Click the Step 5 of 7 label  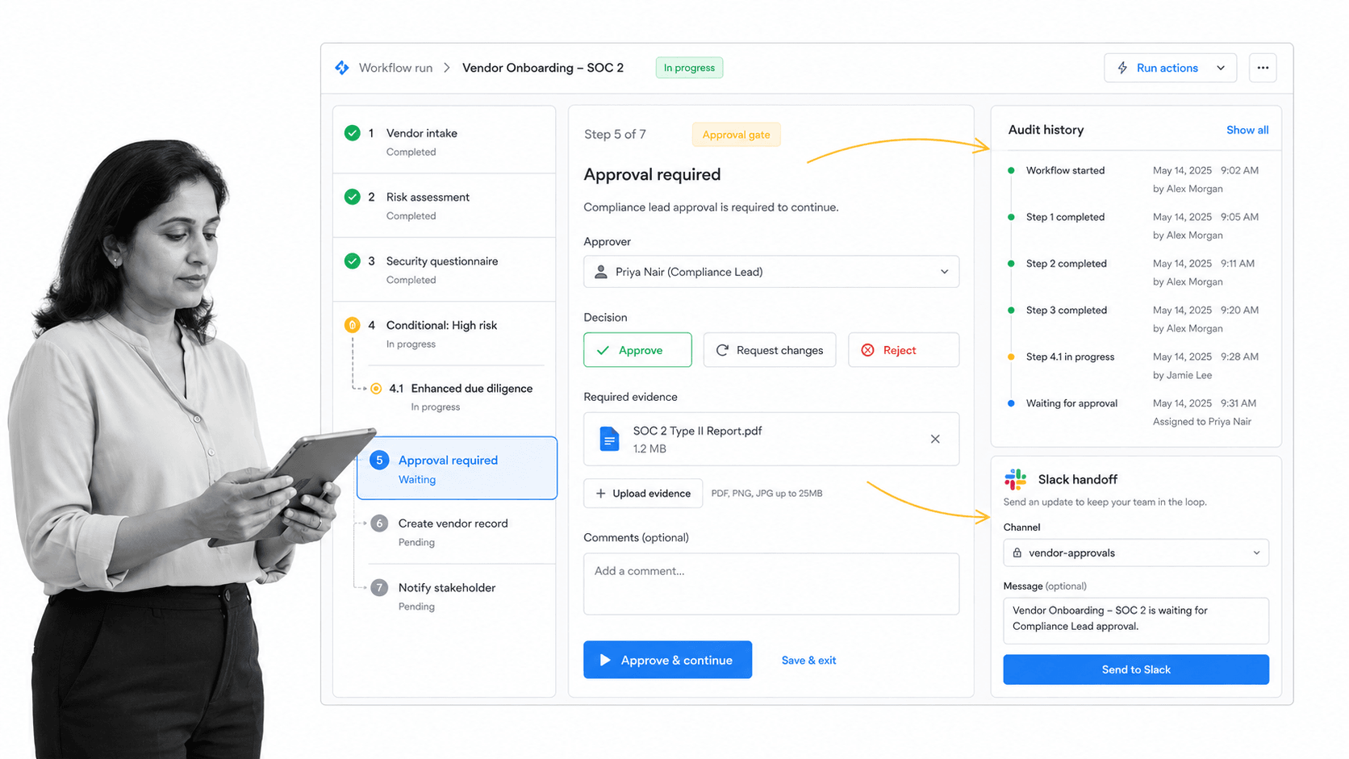click(x=615, y=135)
